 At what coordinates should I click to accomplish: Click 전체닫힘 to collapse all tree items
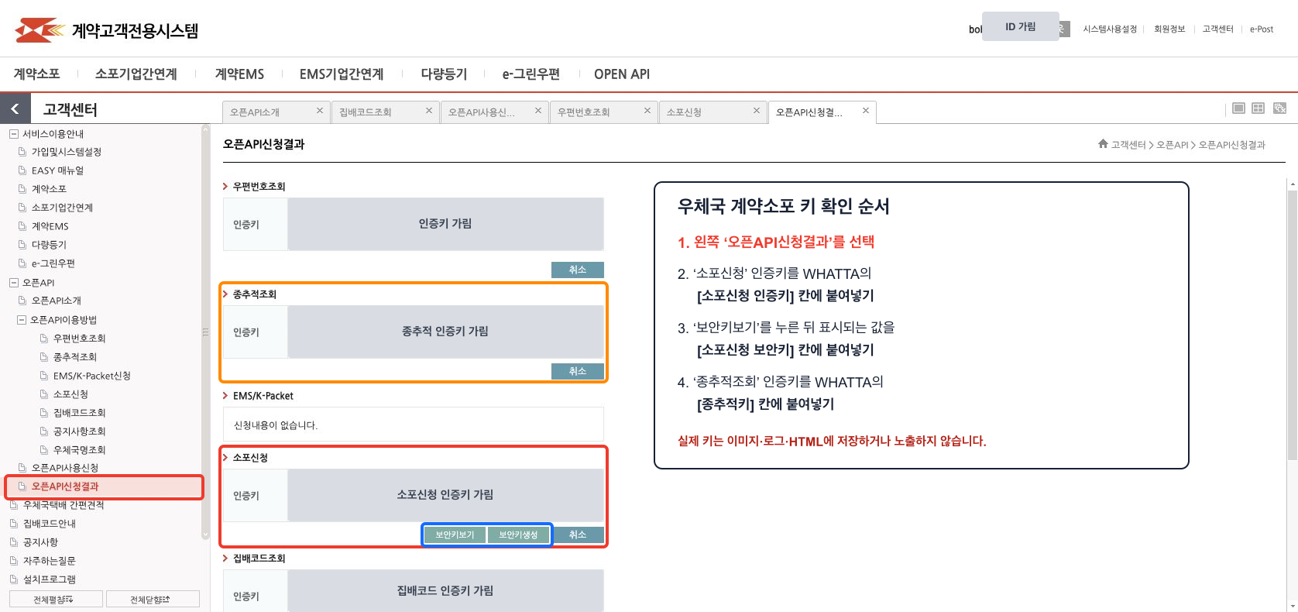153,599
